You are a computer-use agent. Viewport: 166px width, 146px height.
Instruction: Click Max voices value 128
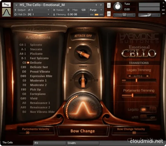84,10
